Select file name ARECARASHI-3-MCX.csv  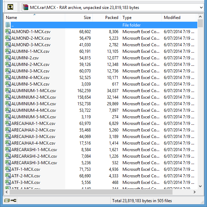(x=34, y=163)
